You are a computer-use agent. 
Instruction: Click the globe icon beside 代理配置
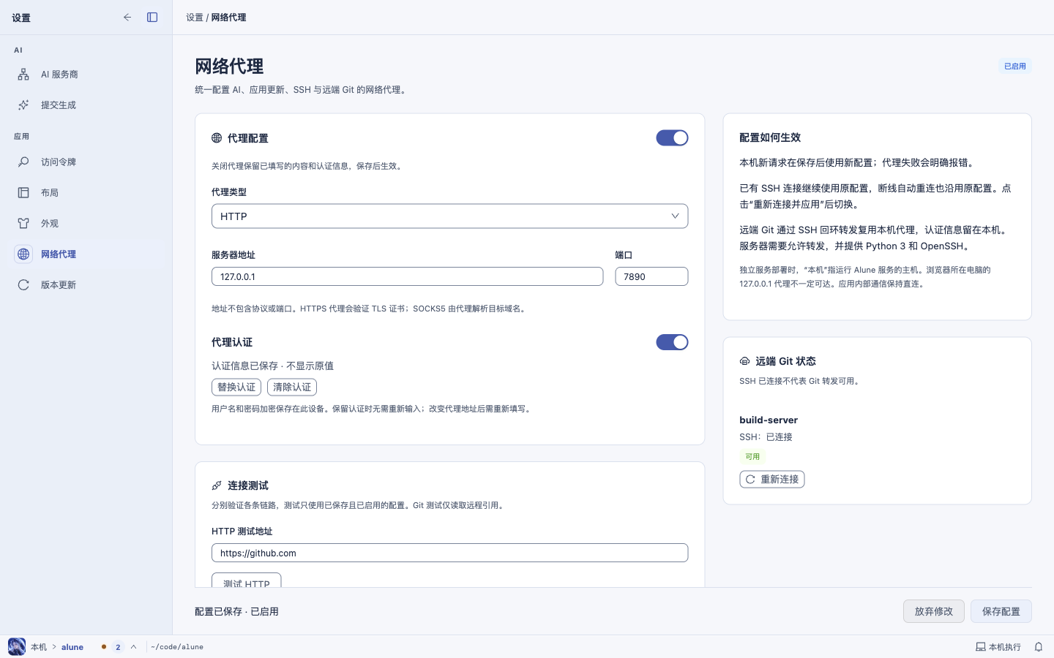coord(217,137)
